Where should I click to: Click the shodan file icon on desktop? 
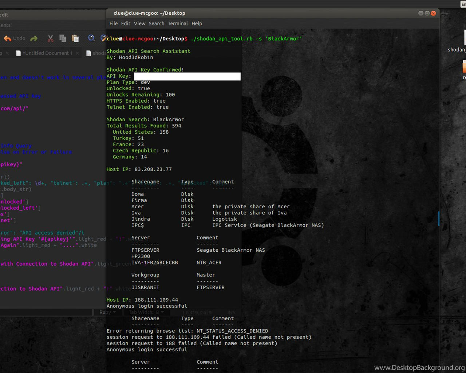[x=464, y=37]
